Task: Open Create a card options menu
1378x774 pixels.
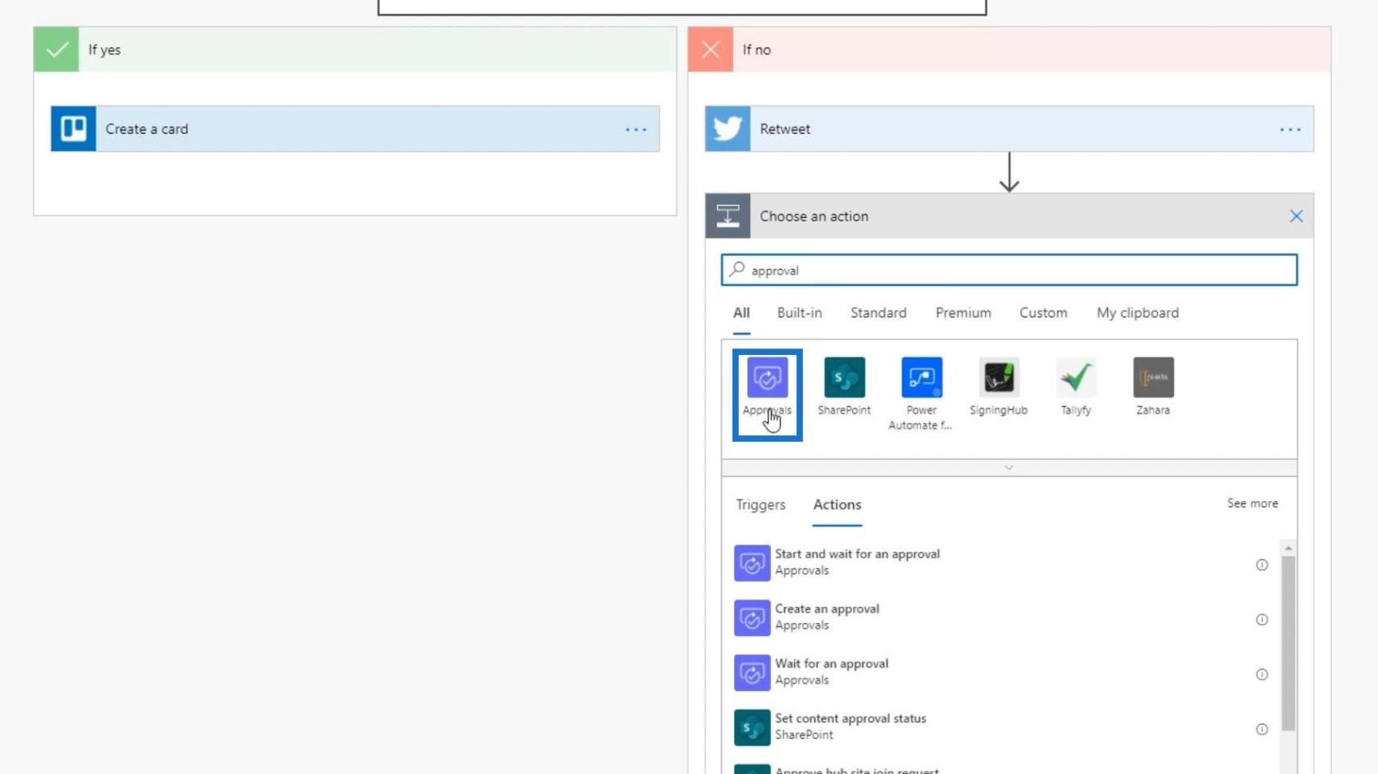Action: (x=636, y=130)
